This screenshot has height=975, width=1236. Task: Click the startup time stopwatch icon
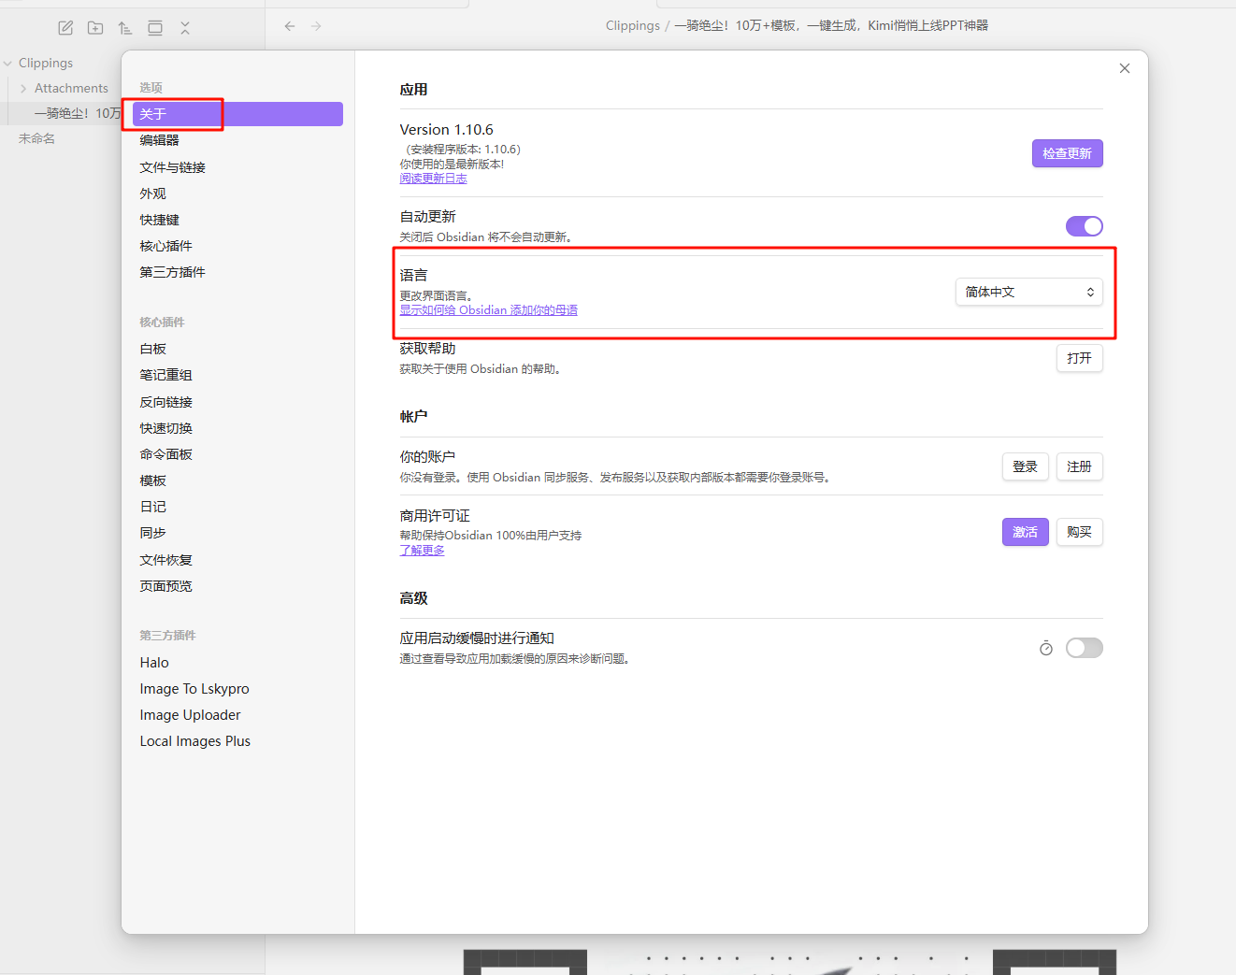1046,648
